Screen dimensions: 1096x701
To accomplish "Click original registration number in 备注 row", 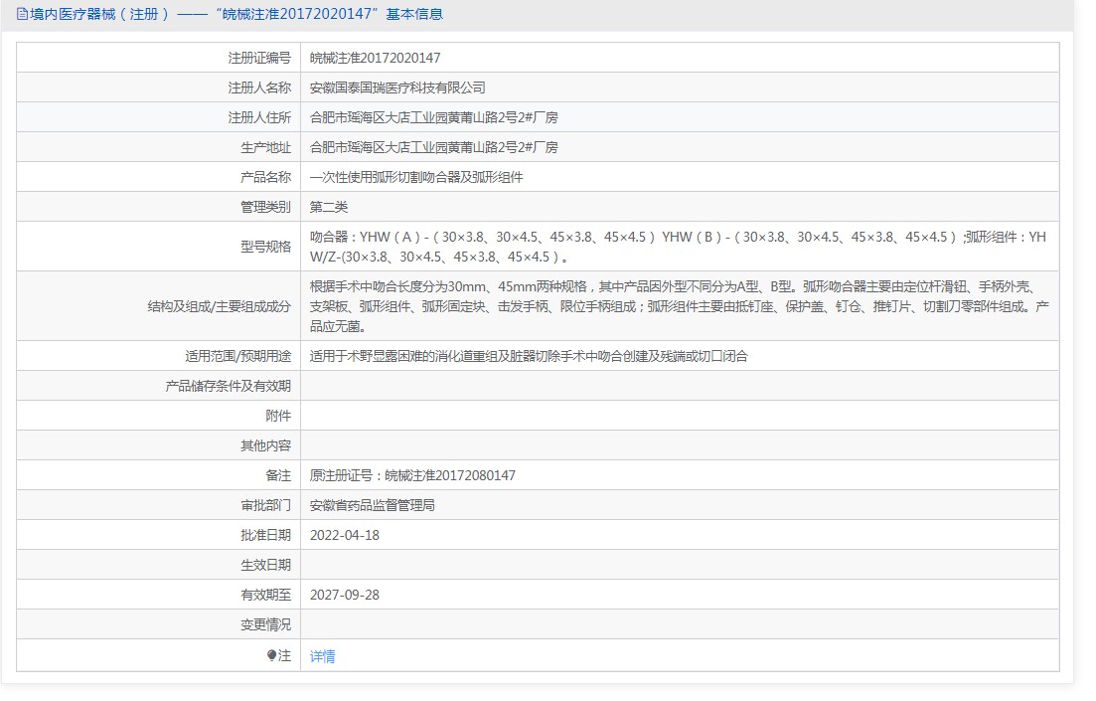I will pyautogui.click(x=412, y=475).
